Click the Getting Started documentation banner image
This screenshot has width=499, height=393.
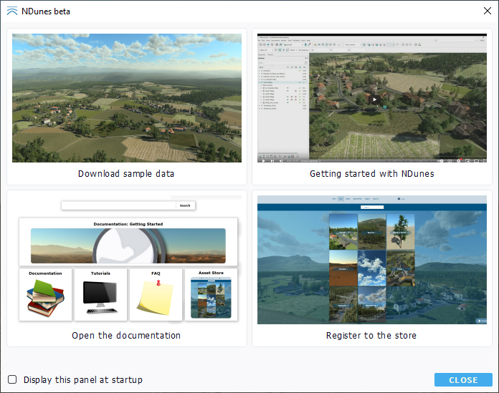click(x=128, y=246)
